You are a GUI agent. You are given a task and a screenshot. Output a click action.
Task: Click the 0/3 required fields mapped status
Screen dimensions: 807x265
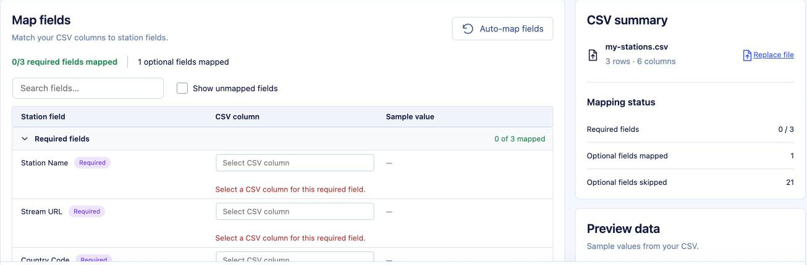tap(64, 62)
